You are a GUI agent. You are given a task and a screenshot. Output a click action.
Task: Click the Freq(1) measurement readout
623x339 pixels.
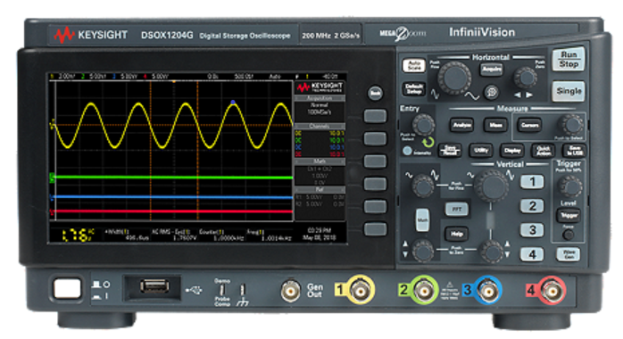coord(269,235)
